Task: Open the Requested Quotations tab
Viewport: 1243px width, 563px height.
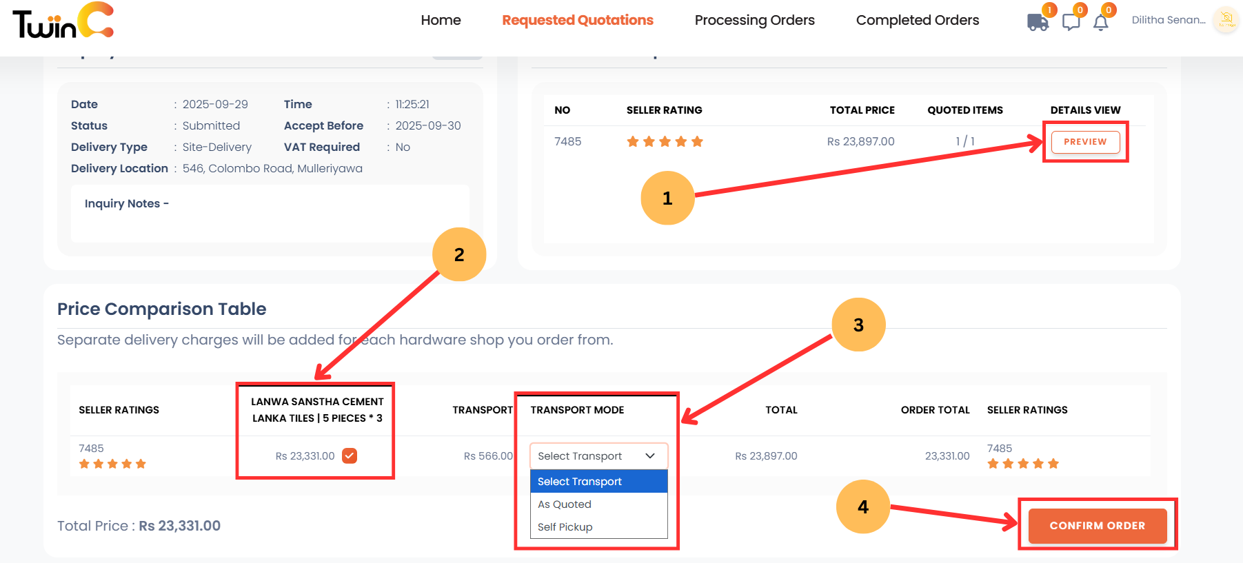Action: click(578, 20)
